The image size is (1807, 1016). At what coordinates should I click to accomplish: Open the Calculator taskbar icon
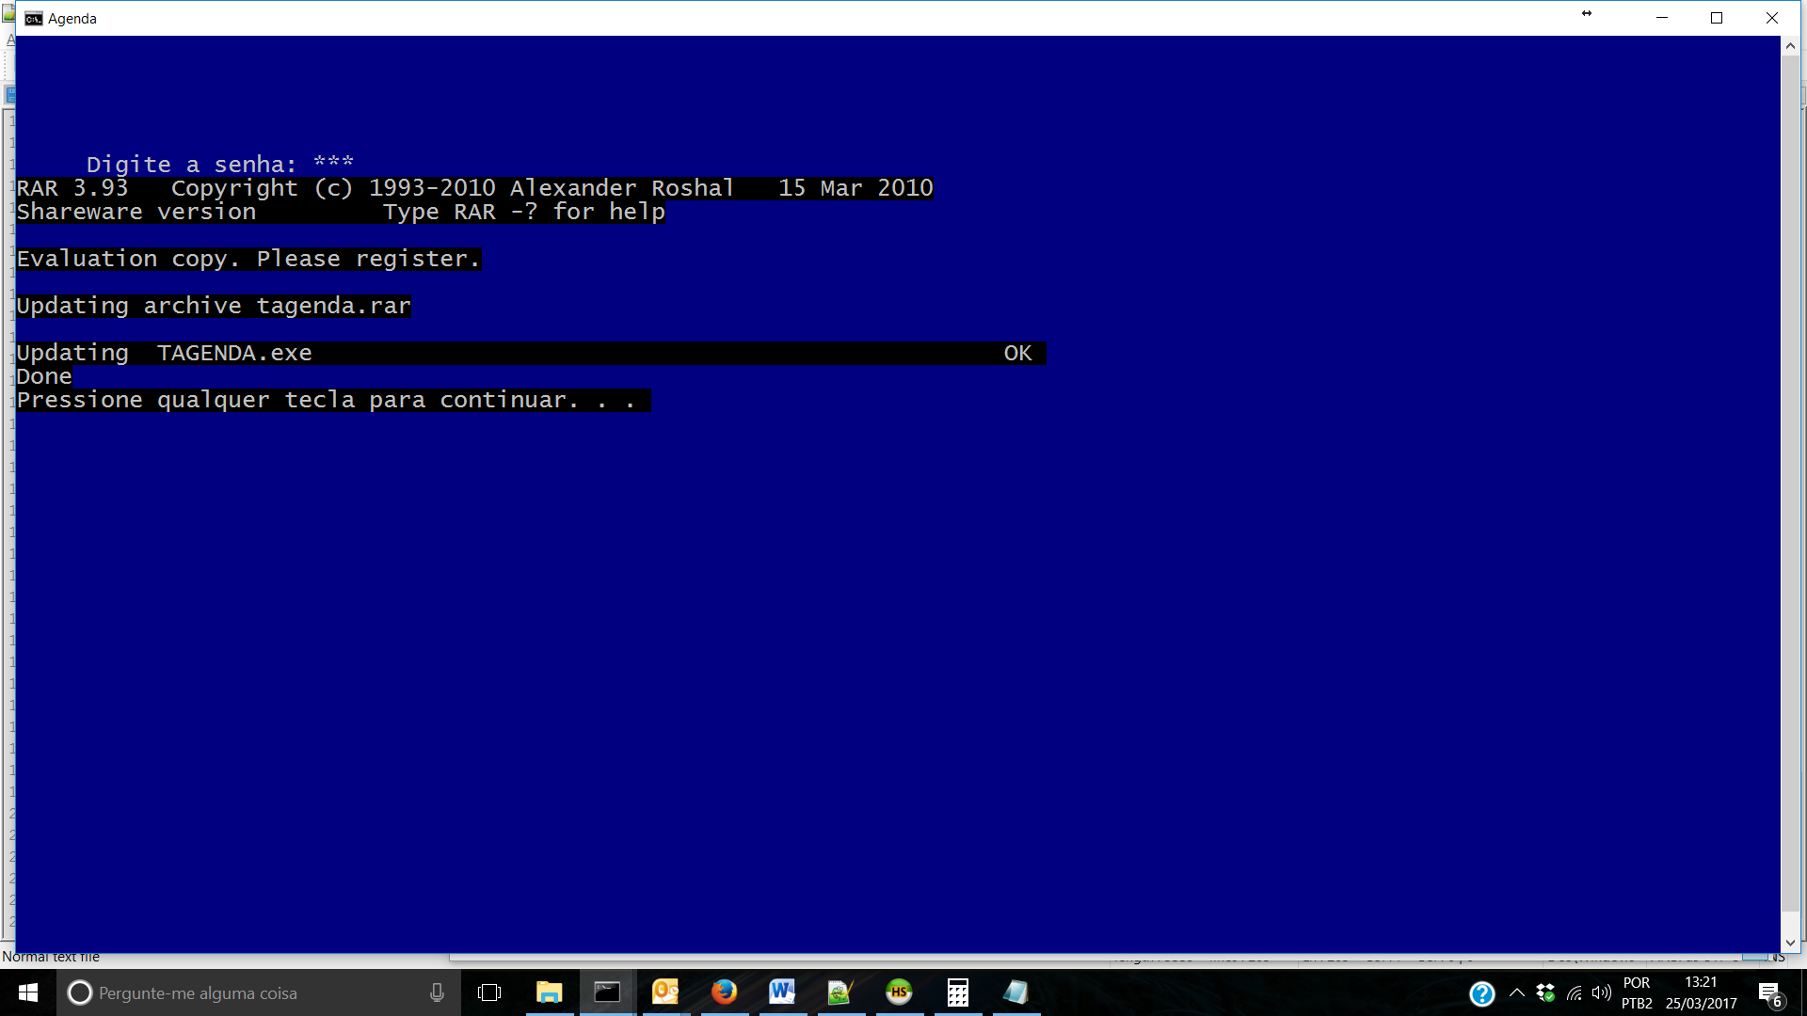click(957, 992)
